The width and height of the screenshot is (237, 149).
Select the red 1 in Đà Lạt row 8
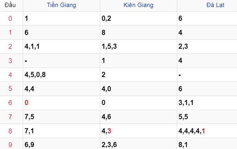point(203,131)
